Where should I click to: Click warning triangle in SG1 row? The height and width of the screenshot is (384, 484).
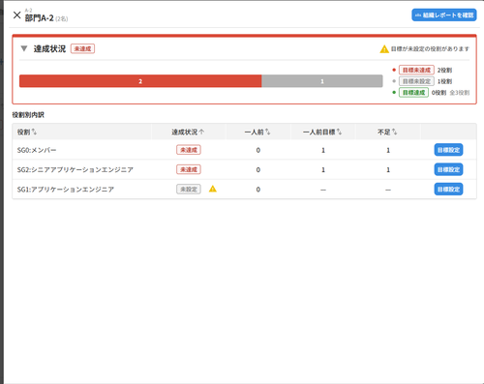click(x=213, y=189)
